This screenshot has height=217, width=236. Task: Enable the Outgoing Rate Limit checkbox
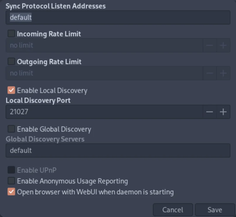click(11, 61)
